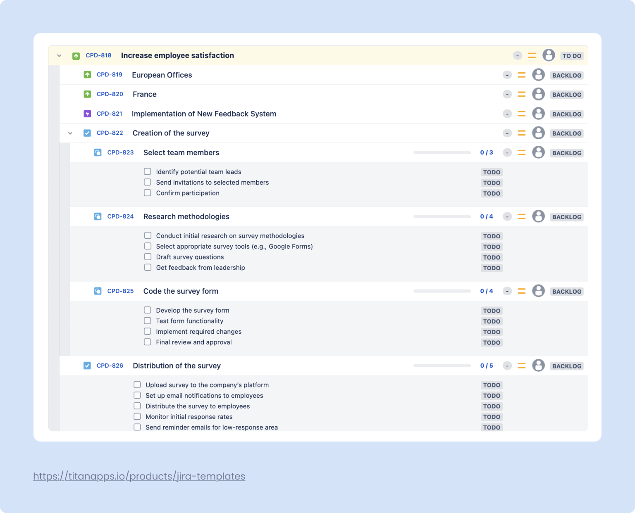Click the progress bar on 'Research methodologies'
This screenshot has height=513, width=635.
442,216
